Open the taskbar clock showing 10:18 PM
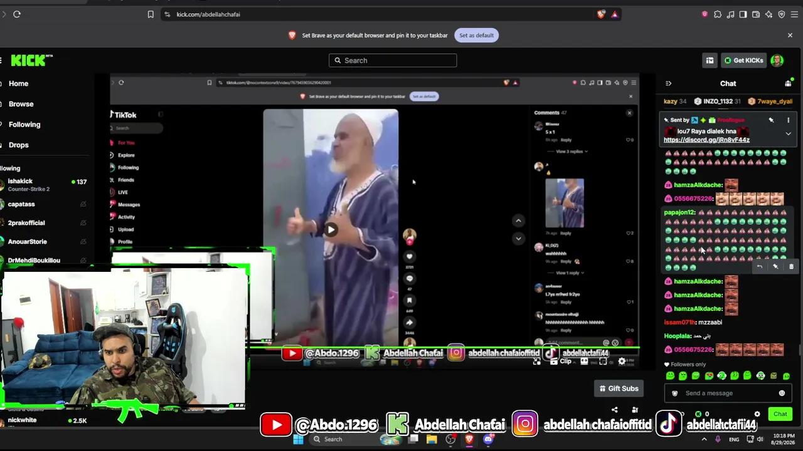803x451 pixels. click(784, 439)
